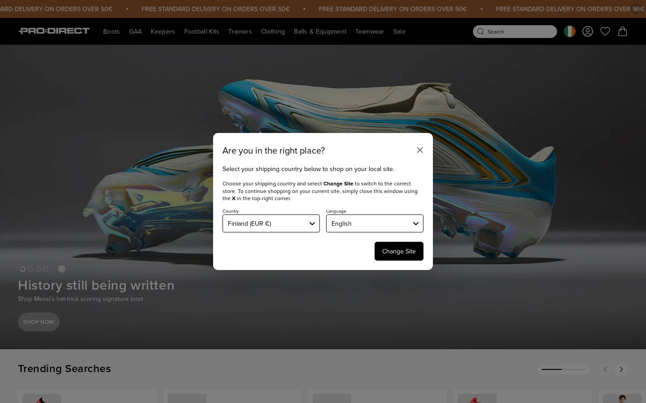The width and height of the screenshot is (646, 403).
Task: Select the first hero carousel dot
Action: click(x=23, y=269)
